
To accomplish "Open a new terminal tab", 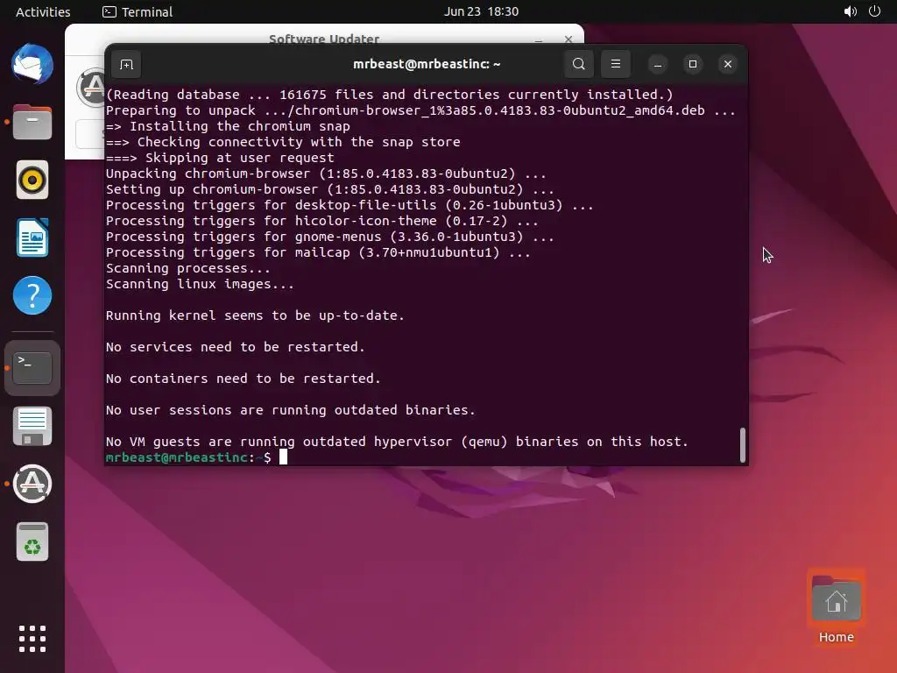I will pyautogui.click(x=126, y=64).
